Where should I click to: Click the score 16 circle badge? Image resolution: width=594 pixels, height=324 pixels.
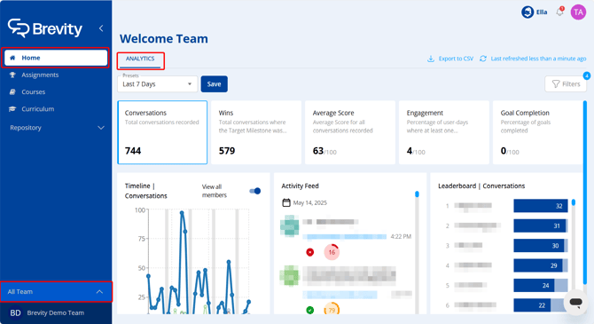pos(332,252)
